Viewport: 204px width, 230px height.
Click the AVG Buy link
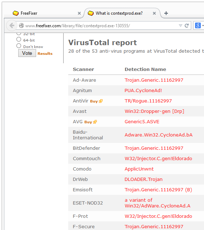click(88, 122)
